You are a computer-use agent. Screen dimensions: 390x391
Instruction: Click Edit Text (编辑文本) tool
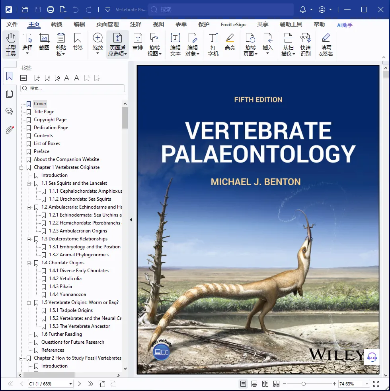(175, 45)
